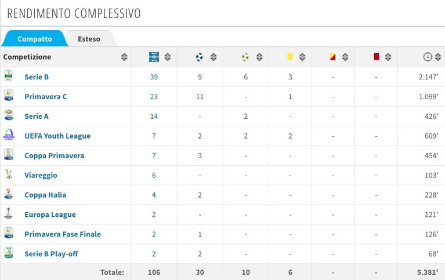The width and height of the screenshot is (445, 280).
Task: Select the Compatto tab
Action: coord(35,39)
